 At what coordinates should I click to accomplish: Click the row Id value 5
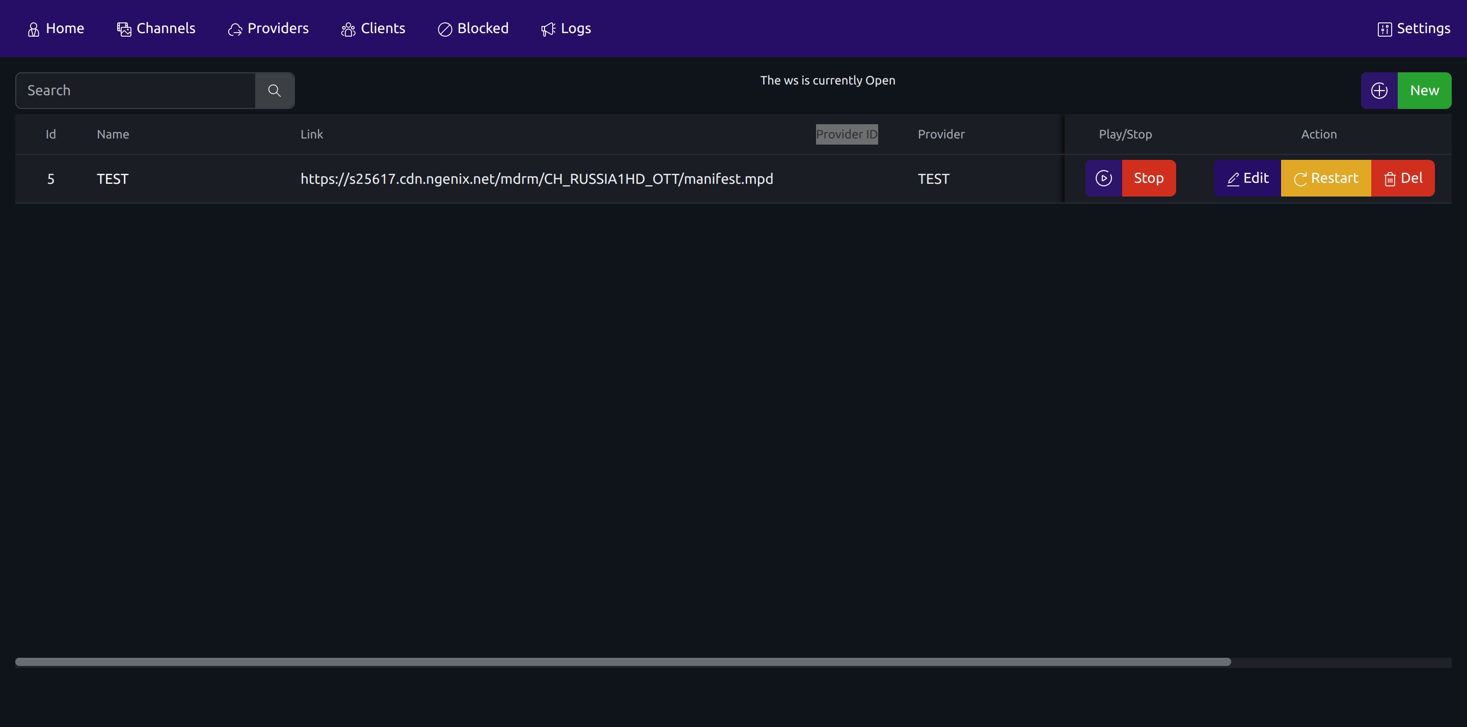(x=51, y=179)
